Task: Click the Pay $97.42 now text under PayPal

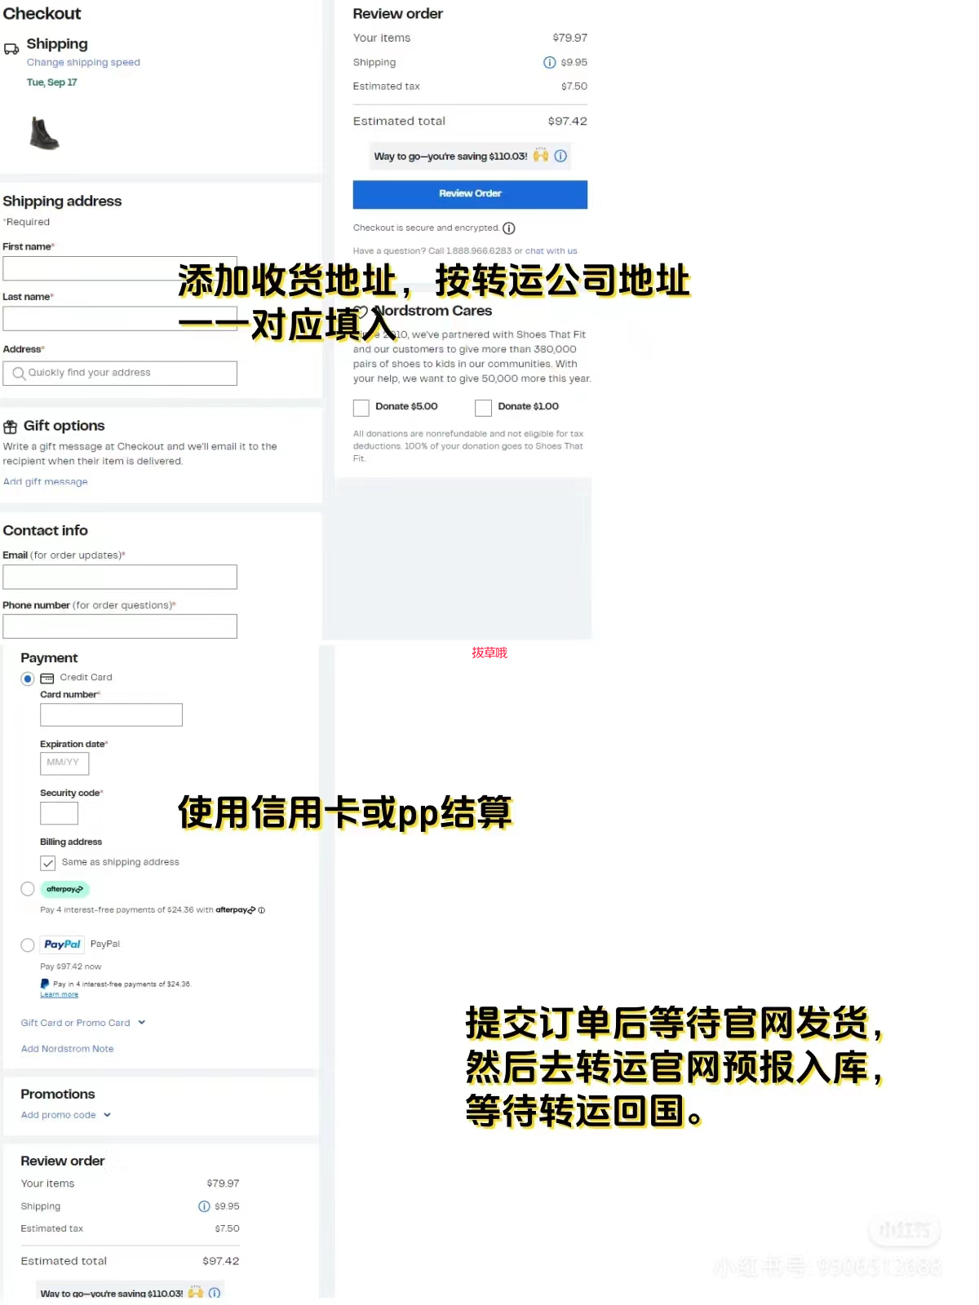Action: coord(71,967)
